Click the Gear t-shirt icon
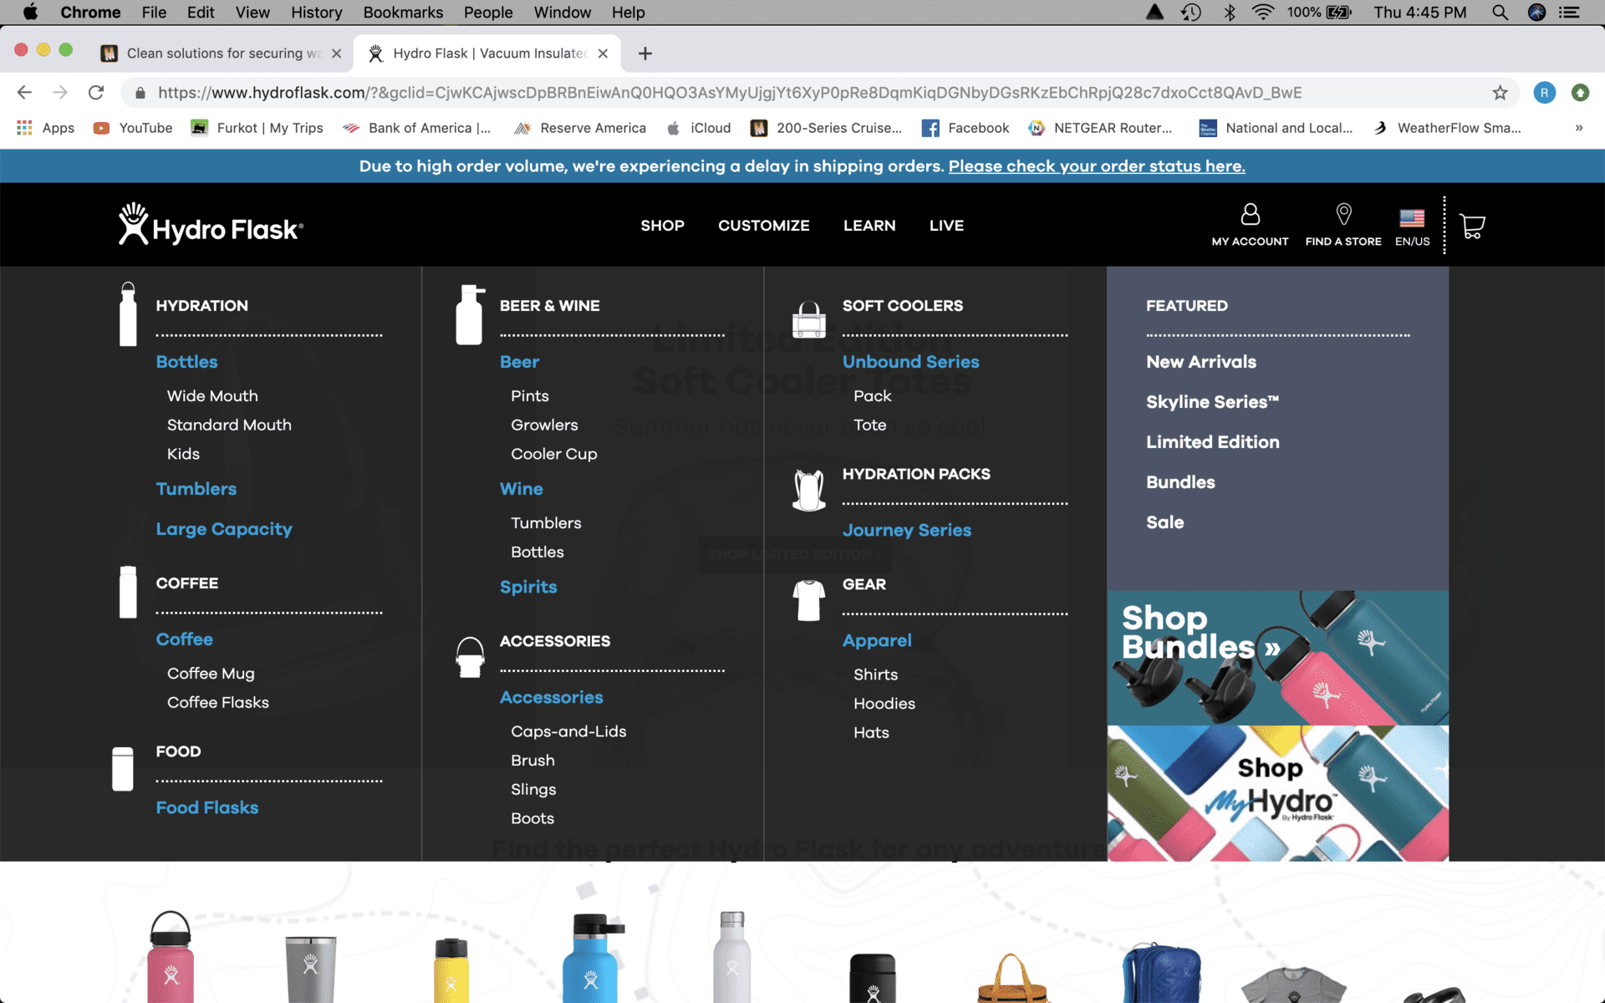The width and height of the screenshot is (1605, 1003). pyautogui.click(x=808, y=600)
